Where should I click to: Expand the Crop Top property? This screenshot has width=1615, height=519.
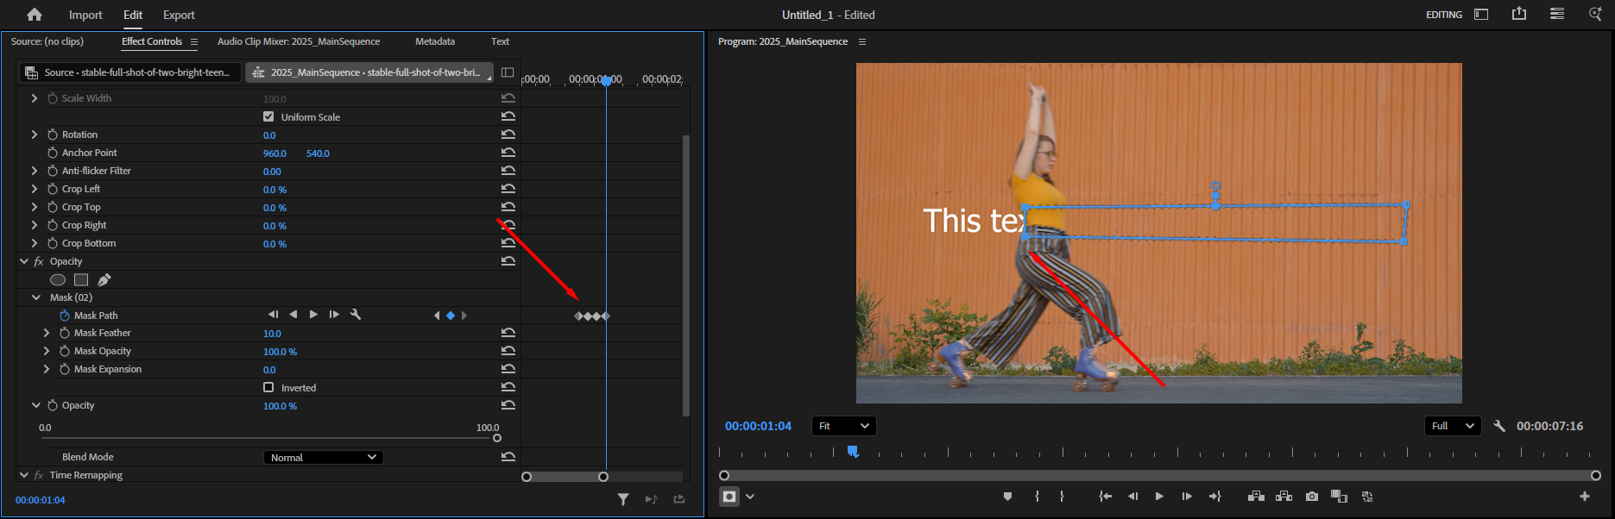click(35, 207)
